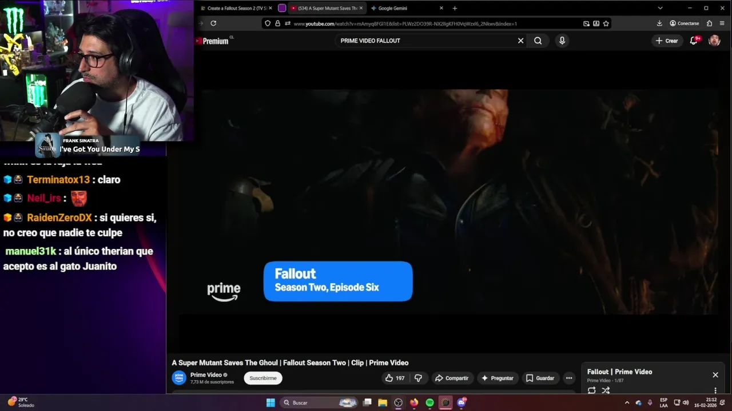732x411 pixels.
Task: Start voice search with the microphone icon
Action: [x=562, y=41]
